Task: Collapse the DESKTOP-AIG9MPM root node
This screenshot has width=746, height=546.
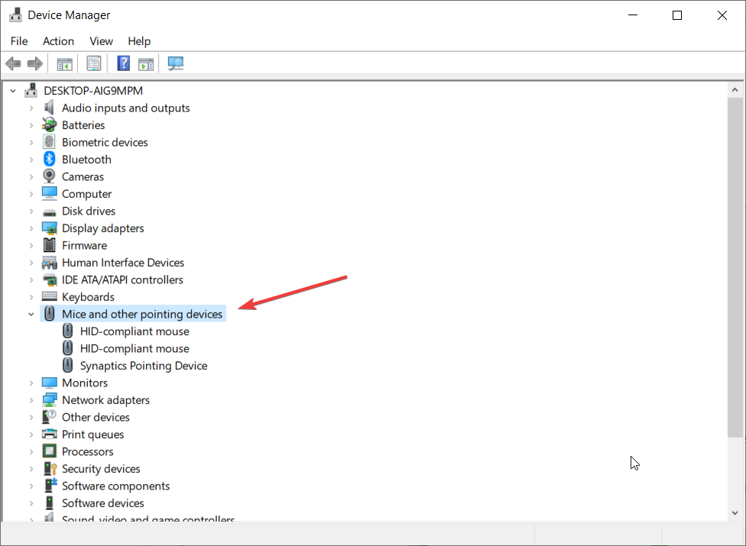Action: (13, 91)
